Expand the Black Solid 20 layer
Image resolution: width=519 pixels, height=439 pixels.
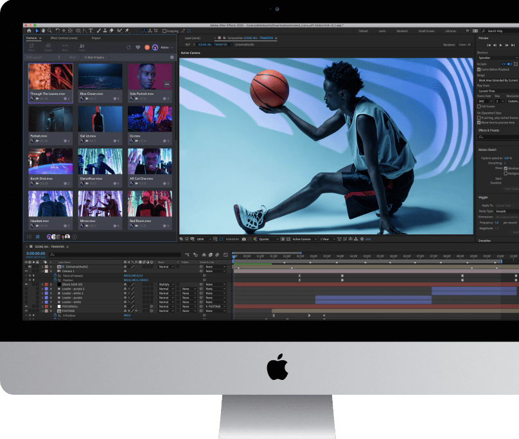click(x=42, y=284)
